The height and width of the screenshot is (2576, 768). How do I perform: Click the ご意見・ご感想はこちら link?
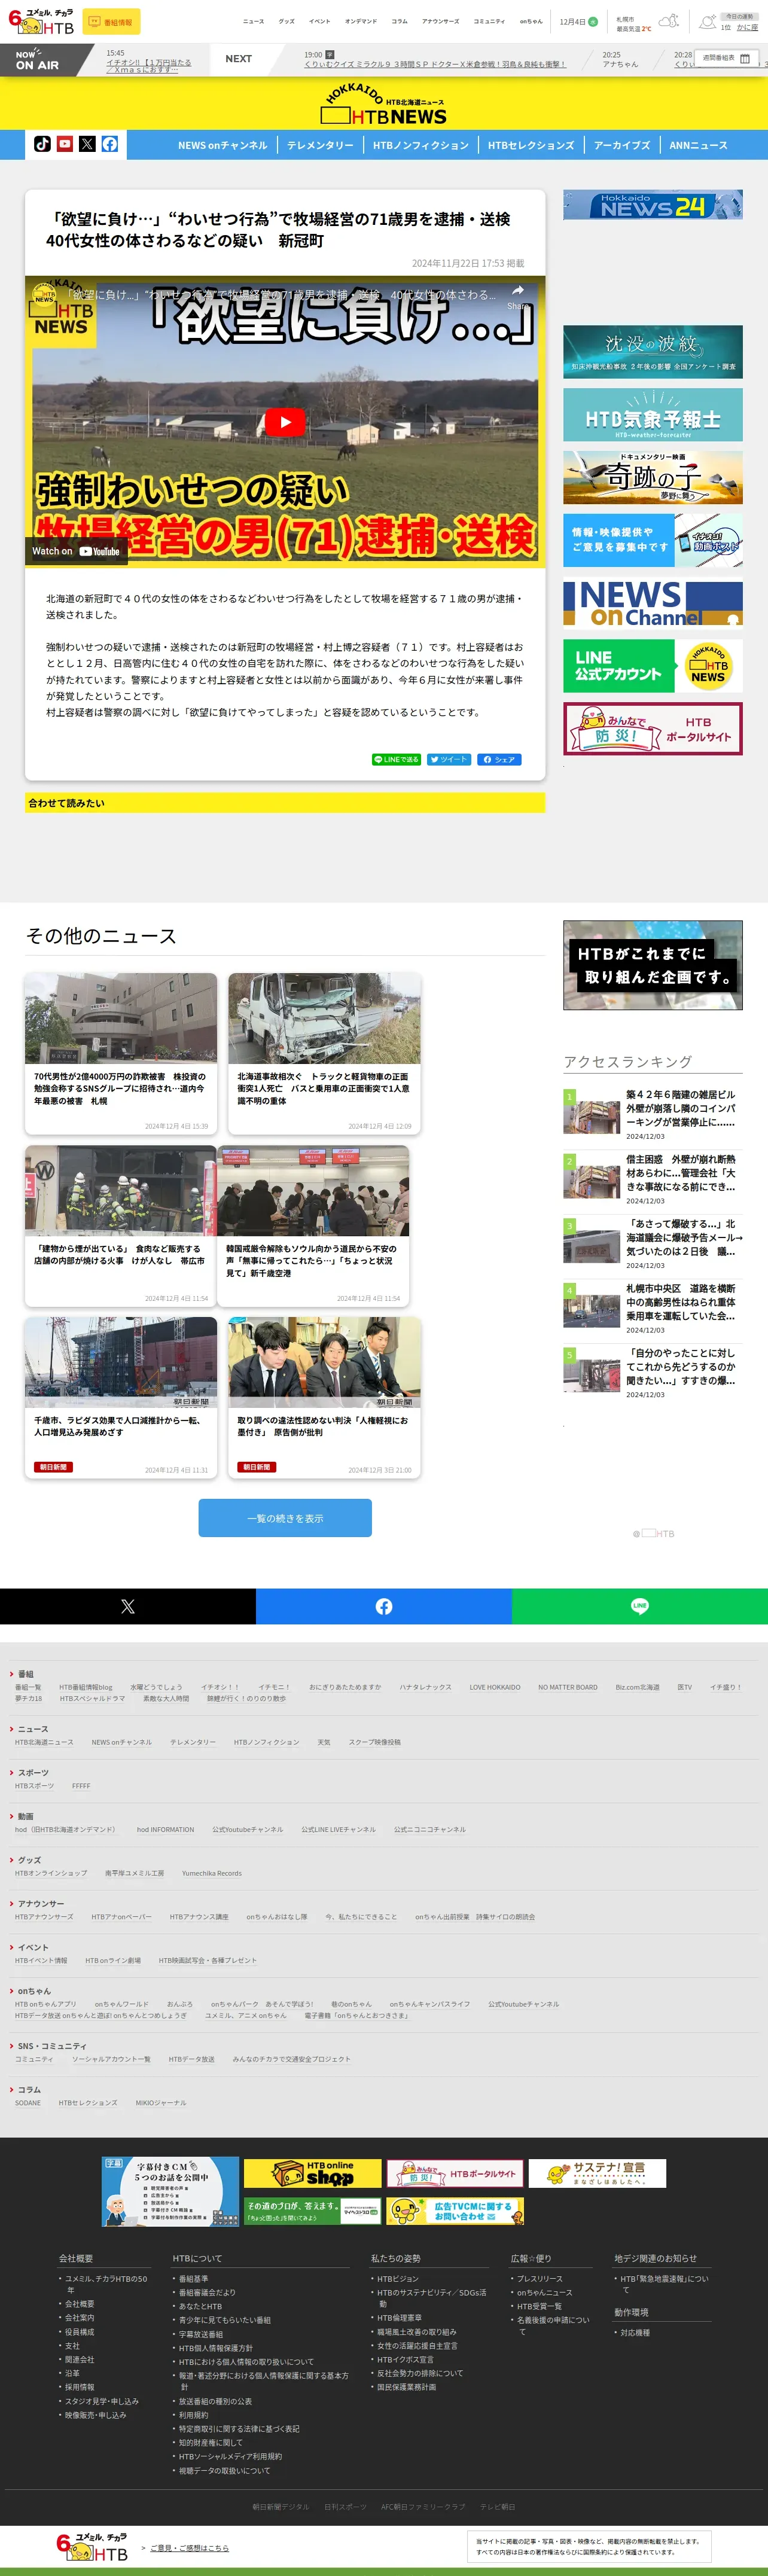click(x=189, y=2548)
